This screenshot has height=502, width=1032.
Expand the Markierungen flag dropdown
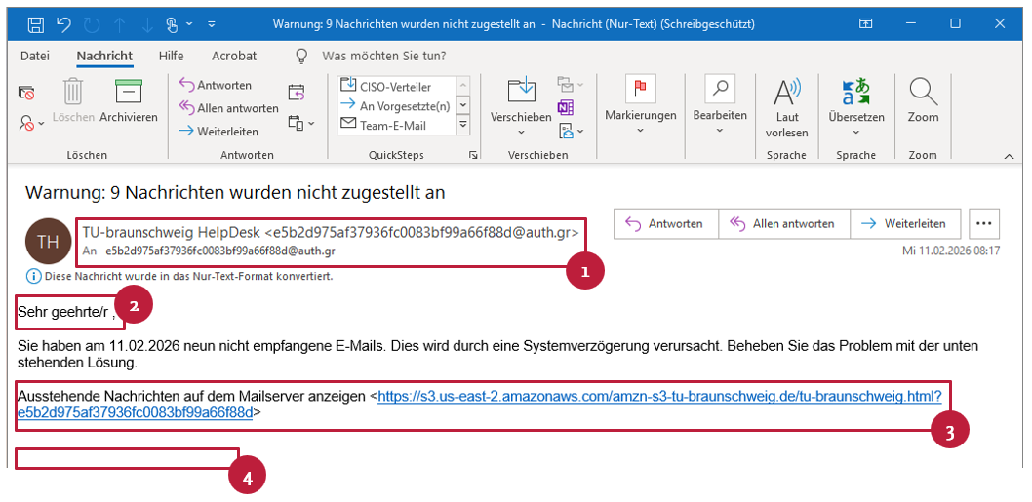[x=640, y=129]
